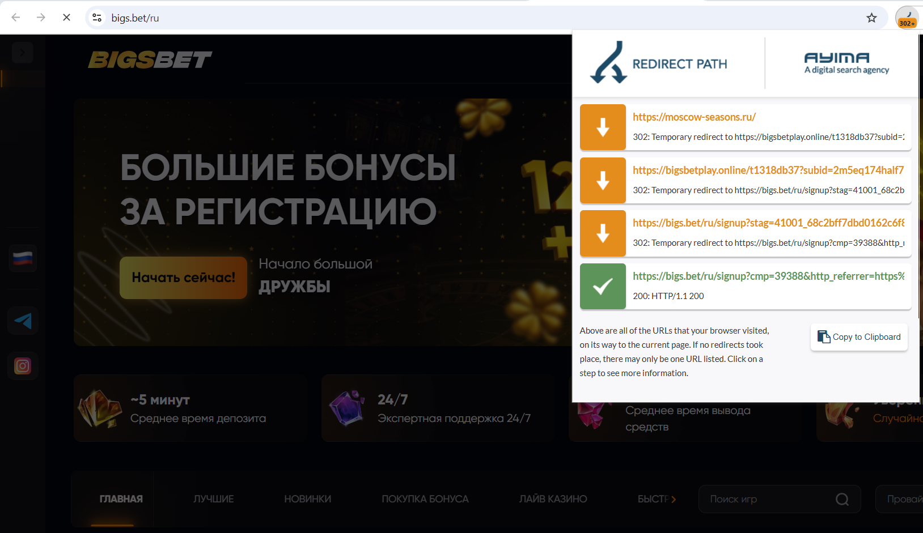Click the orange arrow icon for moscow-seasons.ru step
The width and height of the screenshot is (923, 533).
603,127
